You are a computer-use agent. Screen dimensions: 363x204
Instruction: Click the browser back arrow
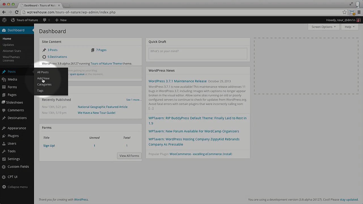pyautogui.click(x=4, y=12)
